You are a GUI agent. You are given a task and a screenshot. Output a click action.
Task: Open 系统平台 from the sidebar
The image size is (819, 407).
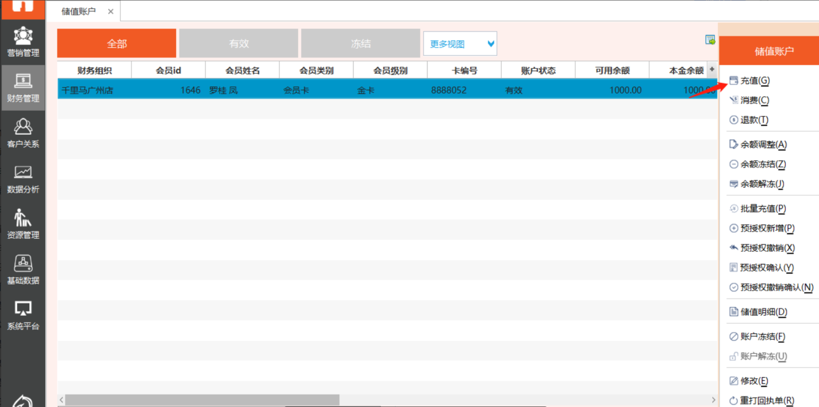click(x=23, y=315)
